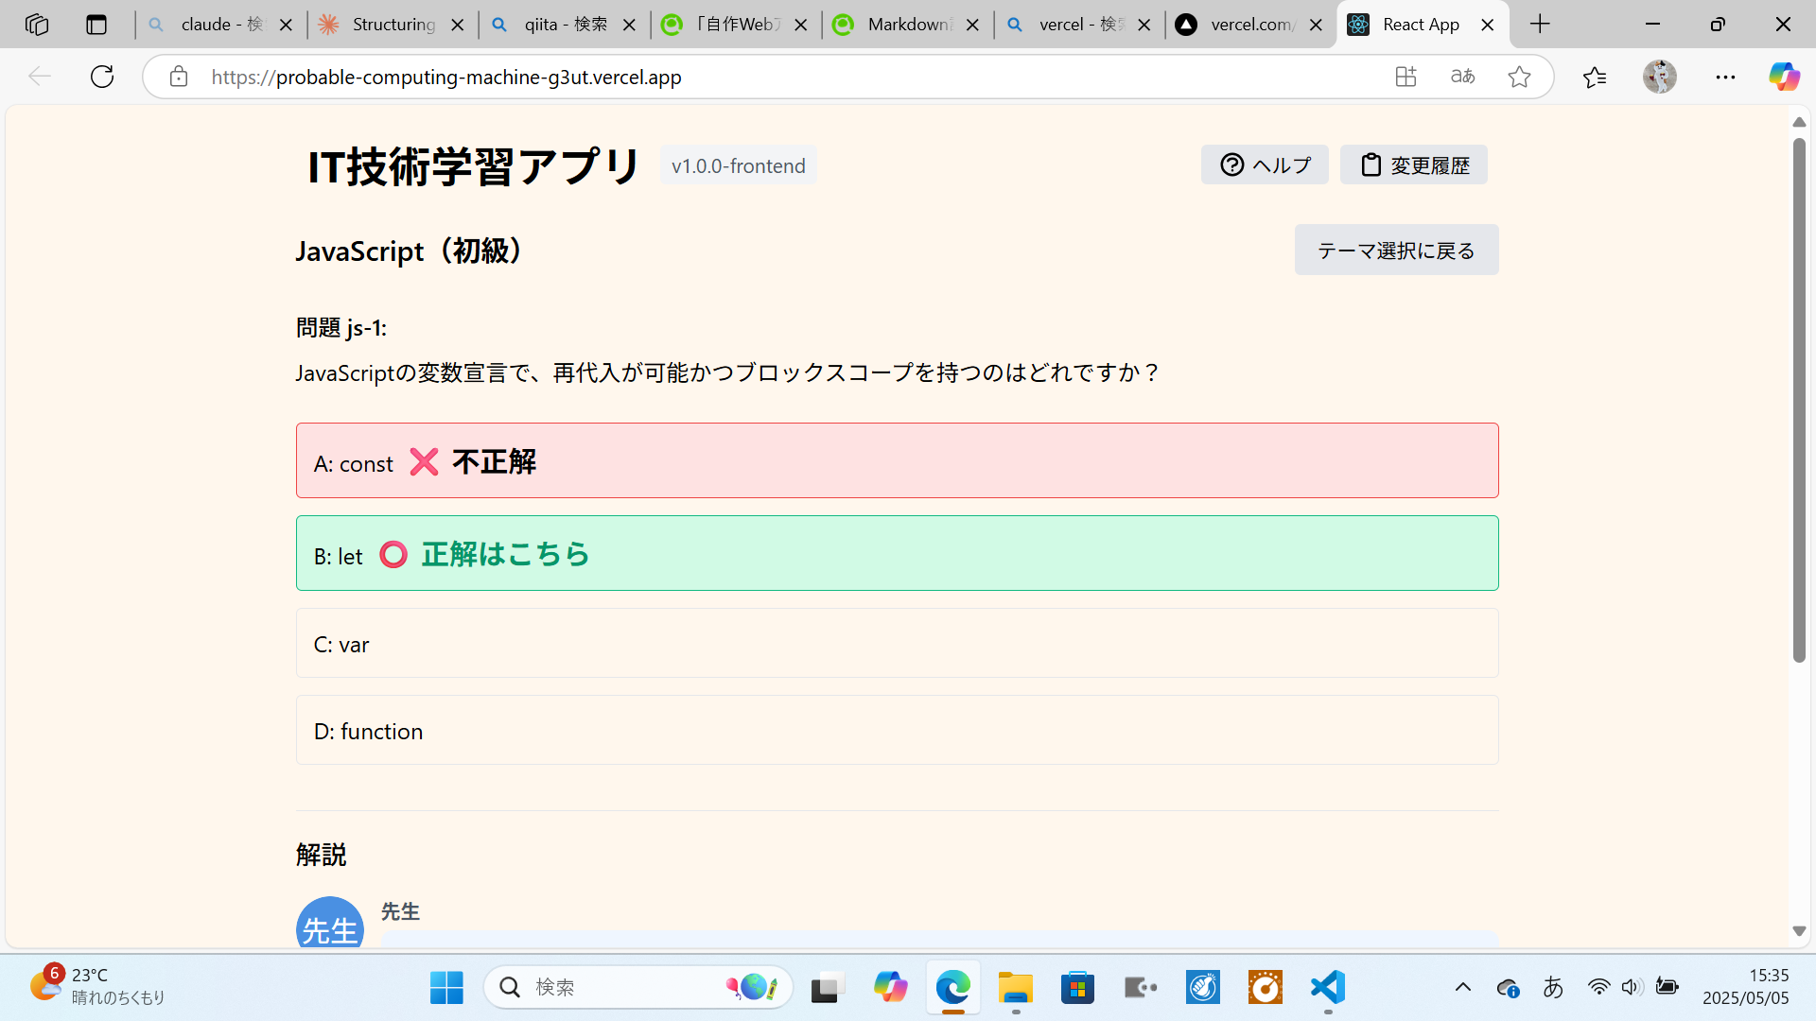Screen dimensions: 1816x1021
Task: Expand hidden icons in the system tray
Action: pos(1465,987)
